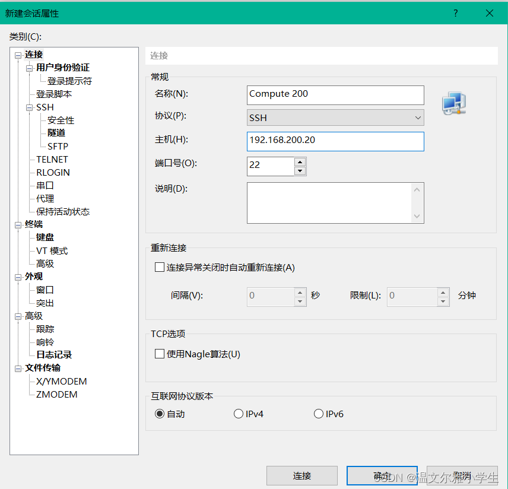Screen dimensions: 508x489
Task: Select the IPv6 radio button
Action: tap(319, 414)
